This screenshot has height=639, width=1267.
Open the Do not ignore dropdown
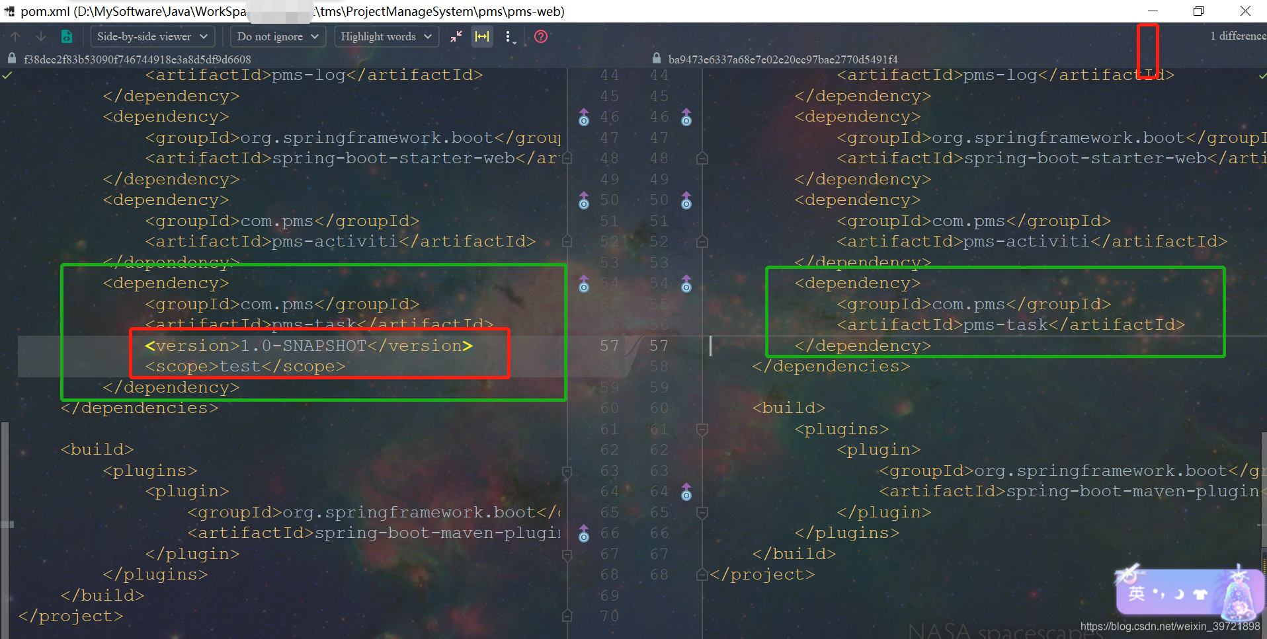click(278, 36)
